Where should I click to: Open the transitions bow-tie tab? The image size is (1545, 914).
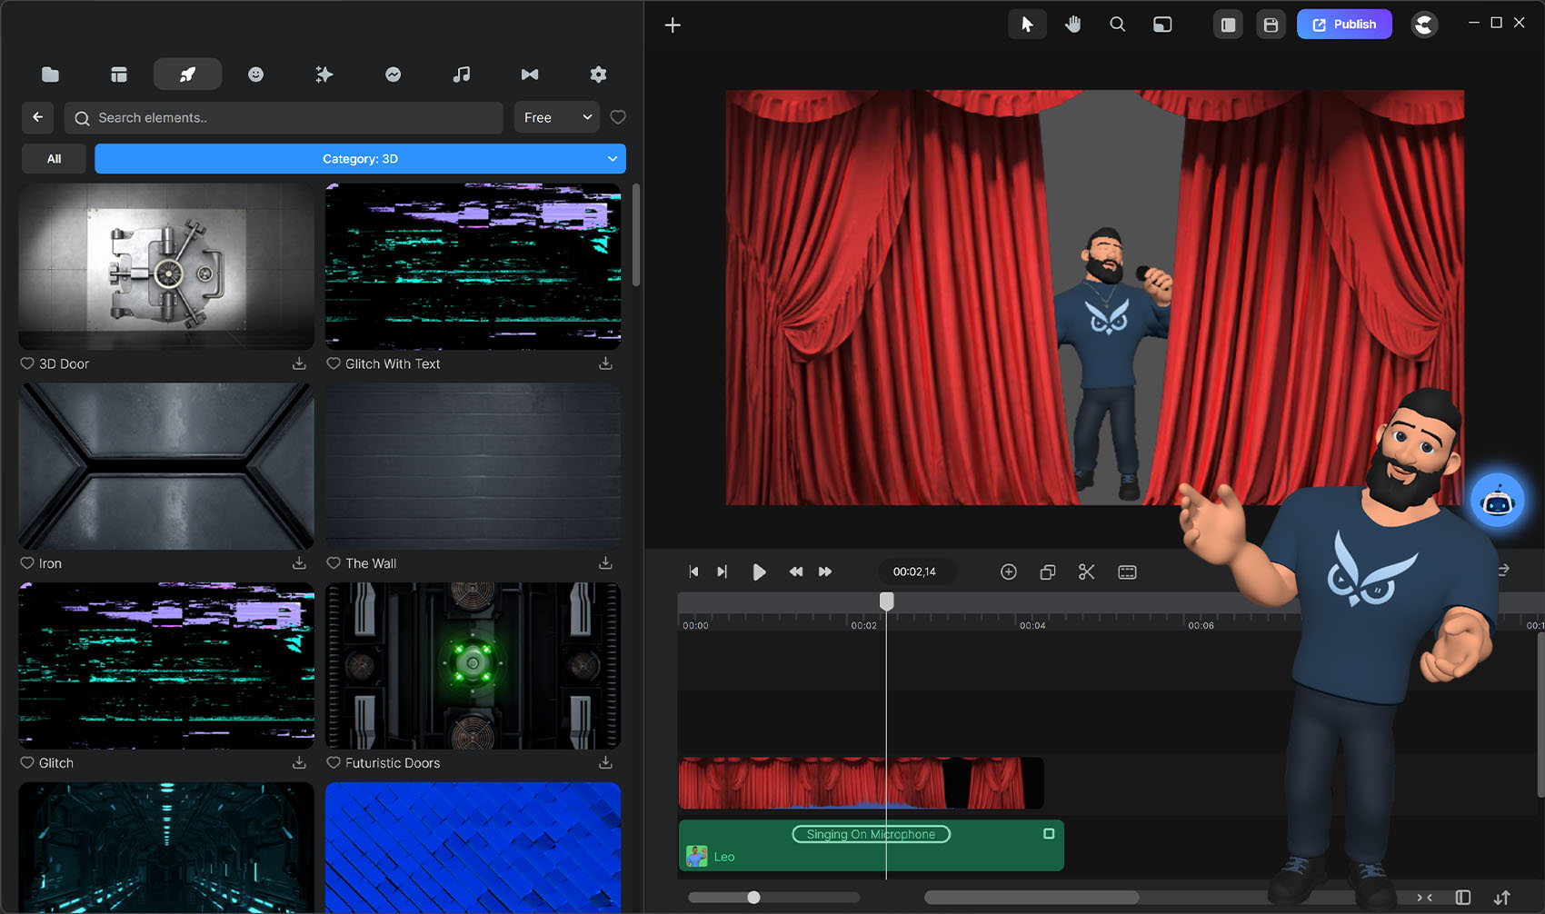[x=530, y=75]
